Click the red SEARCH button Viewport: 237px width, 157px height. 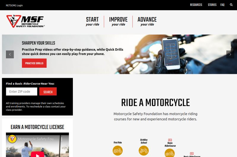point(48,92)
